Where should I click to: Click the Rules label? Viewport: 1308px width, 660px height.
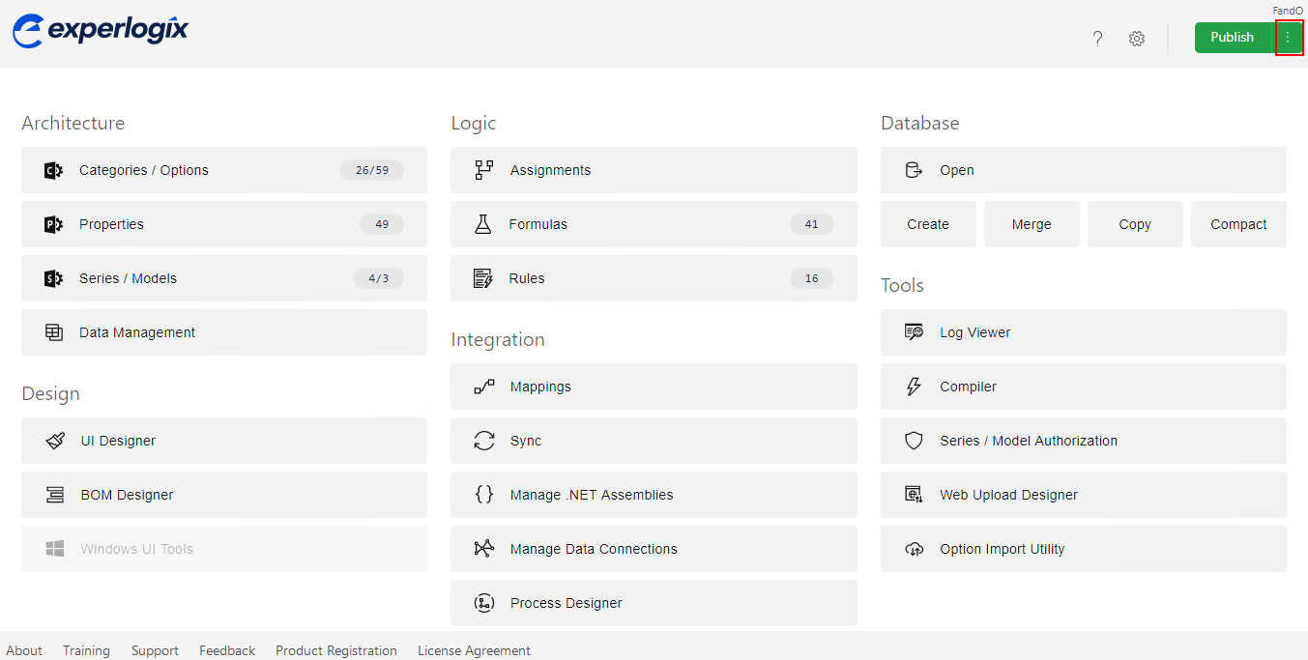[x=527, y=278]
